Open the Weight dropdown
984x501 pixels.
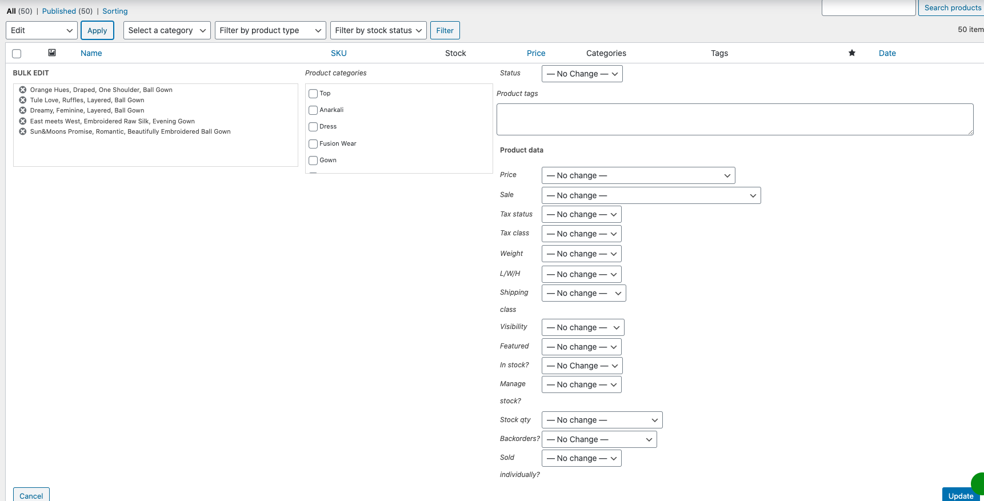582,254
